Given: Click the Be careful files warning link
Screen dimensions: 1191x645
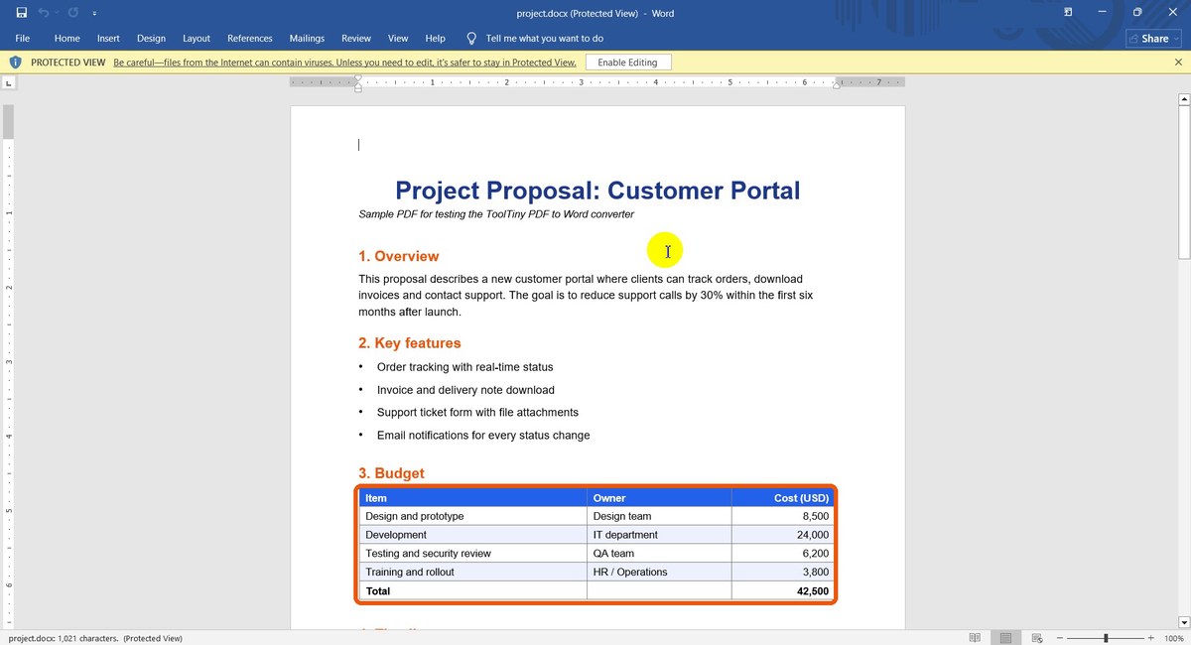Looking at the screenshot, I should 344,63.
